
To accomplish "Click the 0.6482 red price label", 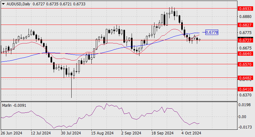I will click(246, 78).
